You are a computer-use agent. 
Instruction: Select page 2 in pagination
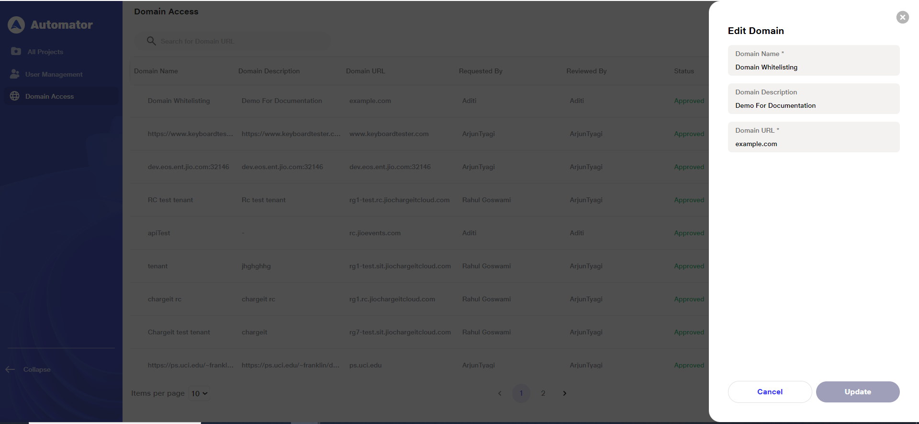pyautogui.click(x=543, y=393)
